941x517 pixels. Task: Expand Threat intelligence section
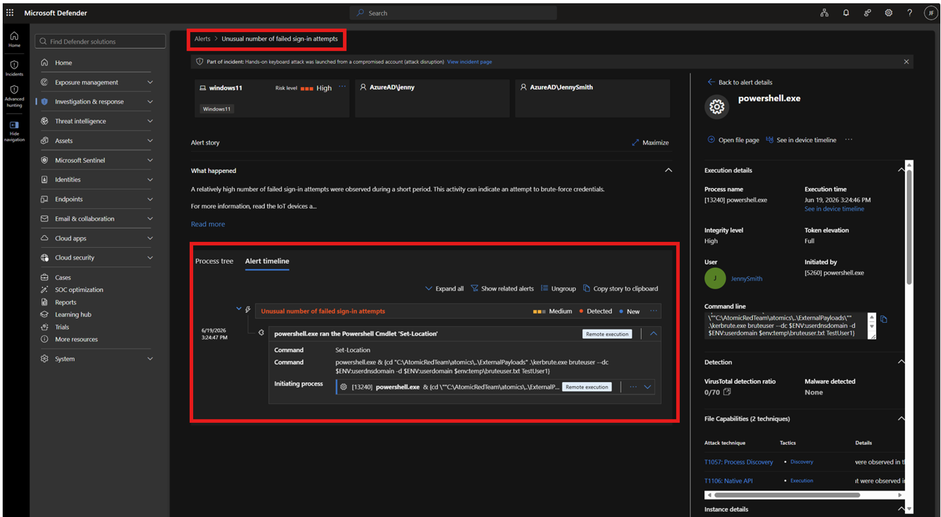pyautogui.click(x=150, y=121)
